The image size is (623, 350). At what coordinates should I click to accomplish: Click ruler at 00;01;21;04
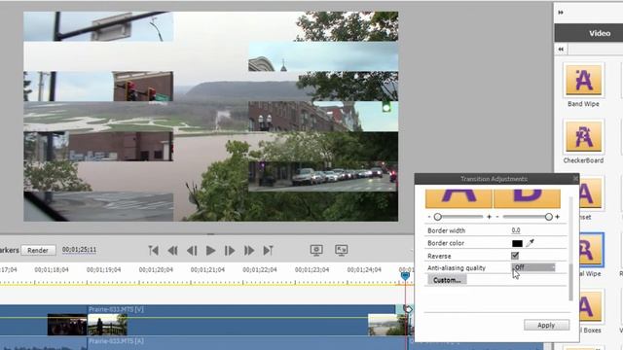tap(207, 270)
